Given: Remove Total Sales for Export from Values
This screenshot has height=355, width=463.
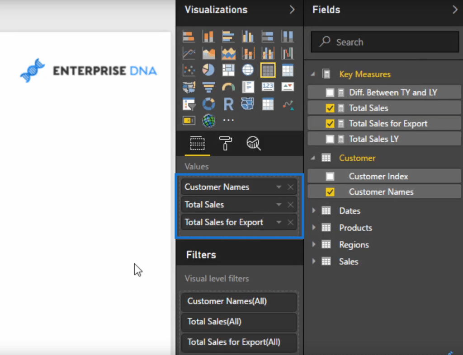Looking at the screenshot, I should (291, 222).
